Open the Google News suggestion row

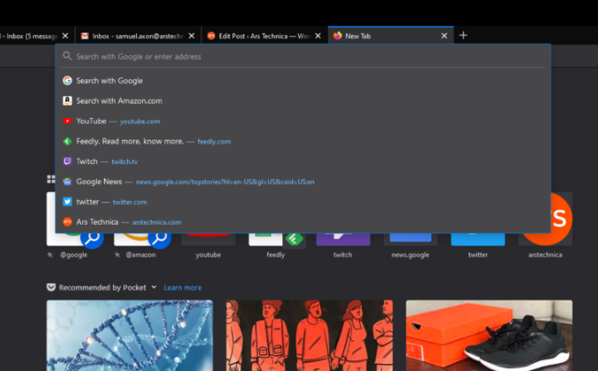coord(303,182)
